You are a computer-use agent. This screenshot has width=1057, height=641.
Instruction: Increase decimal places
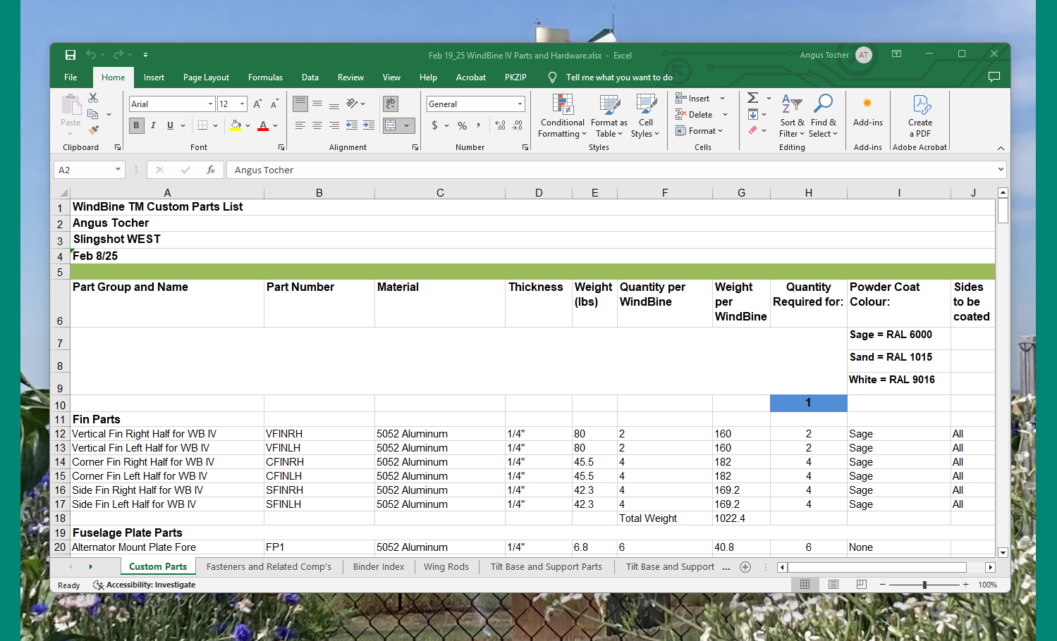500,125
